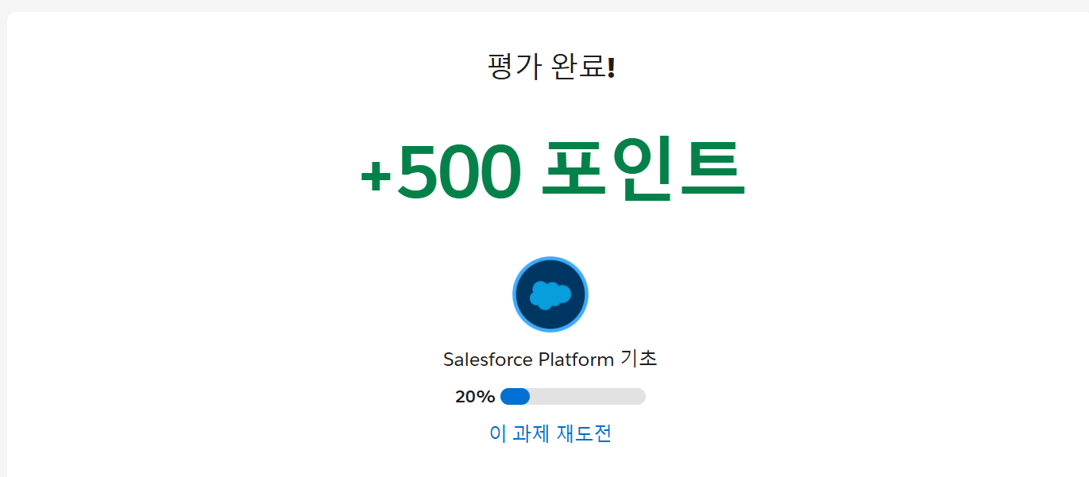Click the blue filled part of progress bar

516,396
